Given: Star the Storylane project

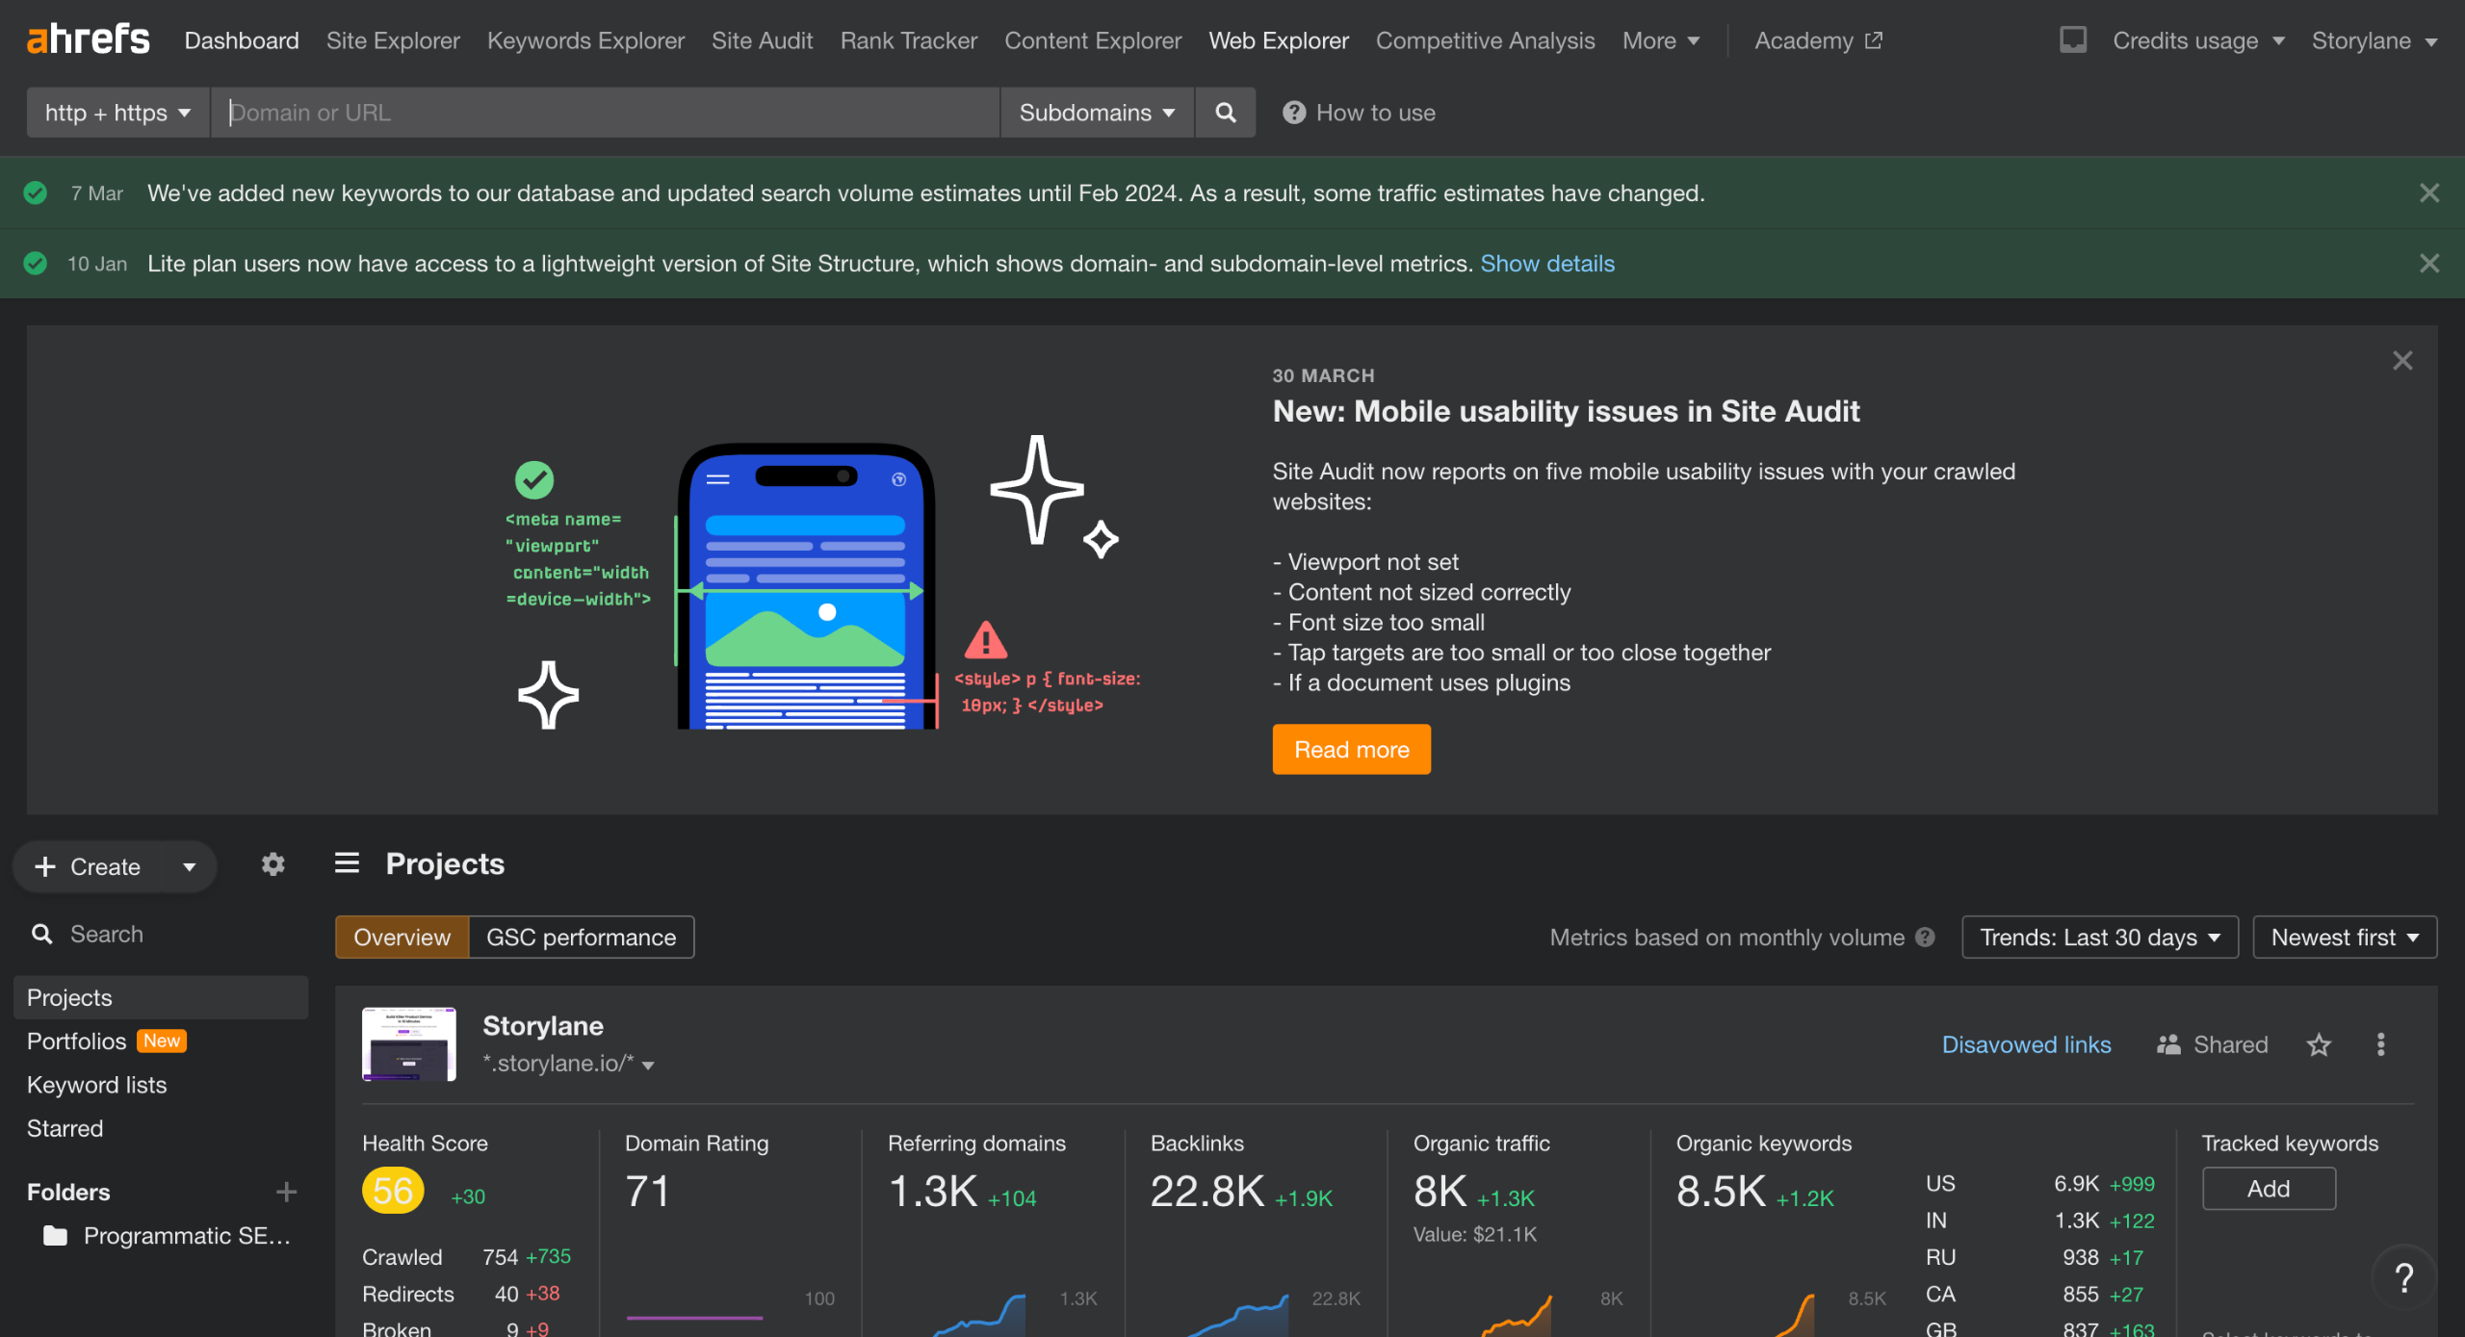Looking at the screenshot, I should point(2319,1044).
